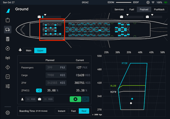
Task: Select Real boarding time option
Action: click(84, 111)
